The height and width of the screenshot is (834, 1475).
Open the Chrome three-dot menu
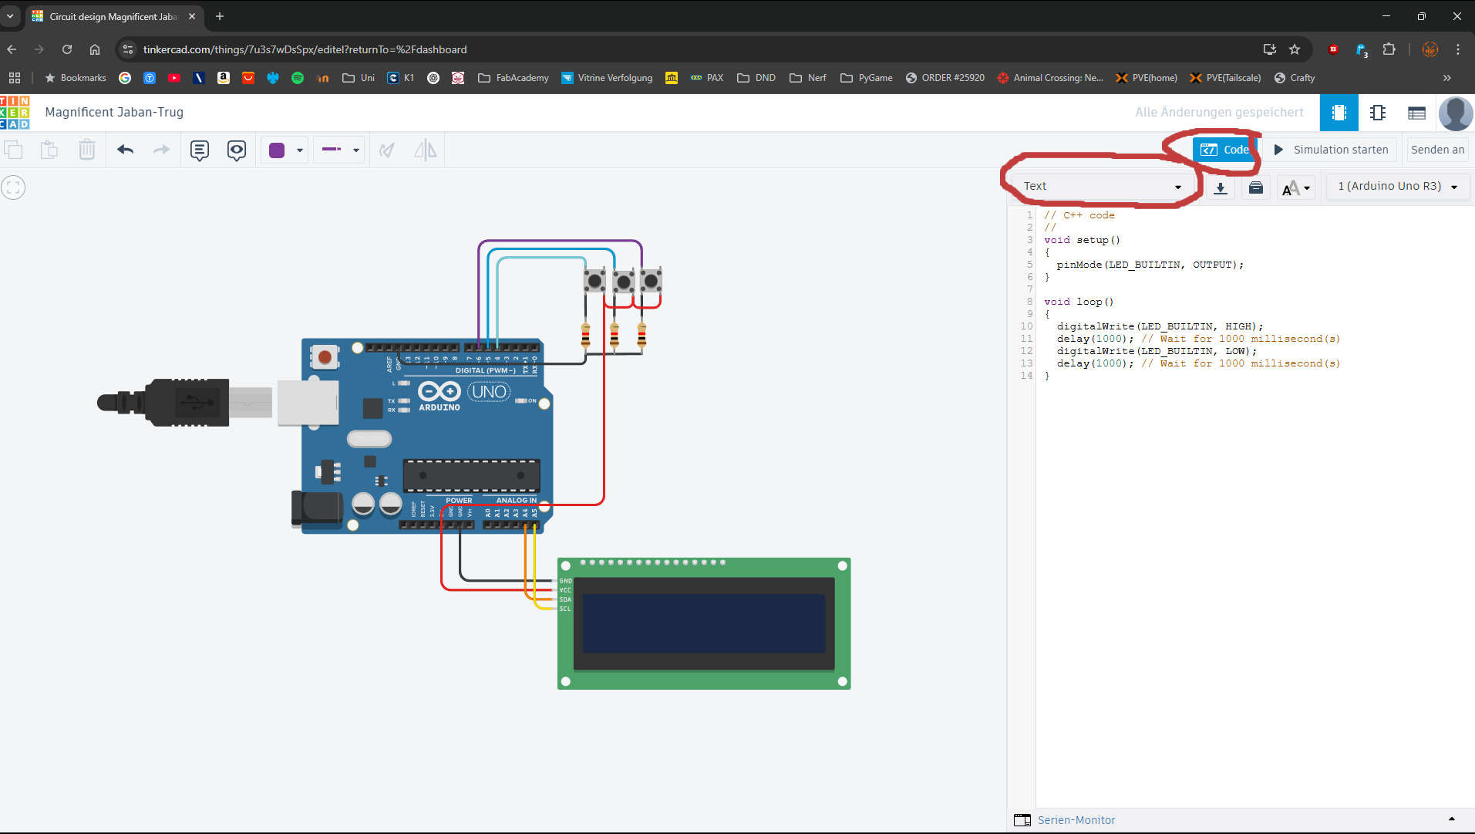tap(1457, 49)
